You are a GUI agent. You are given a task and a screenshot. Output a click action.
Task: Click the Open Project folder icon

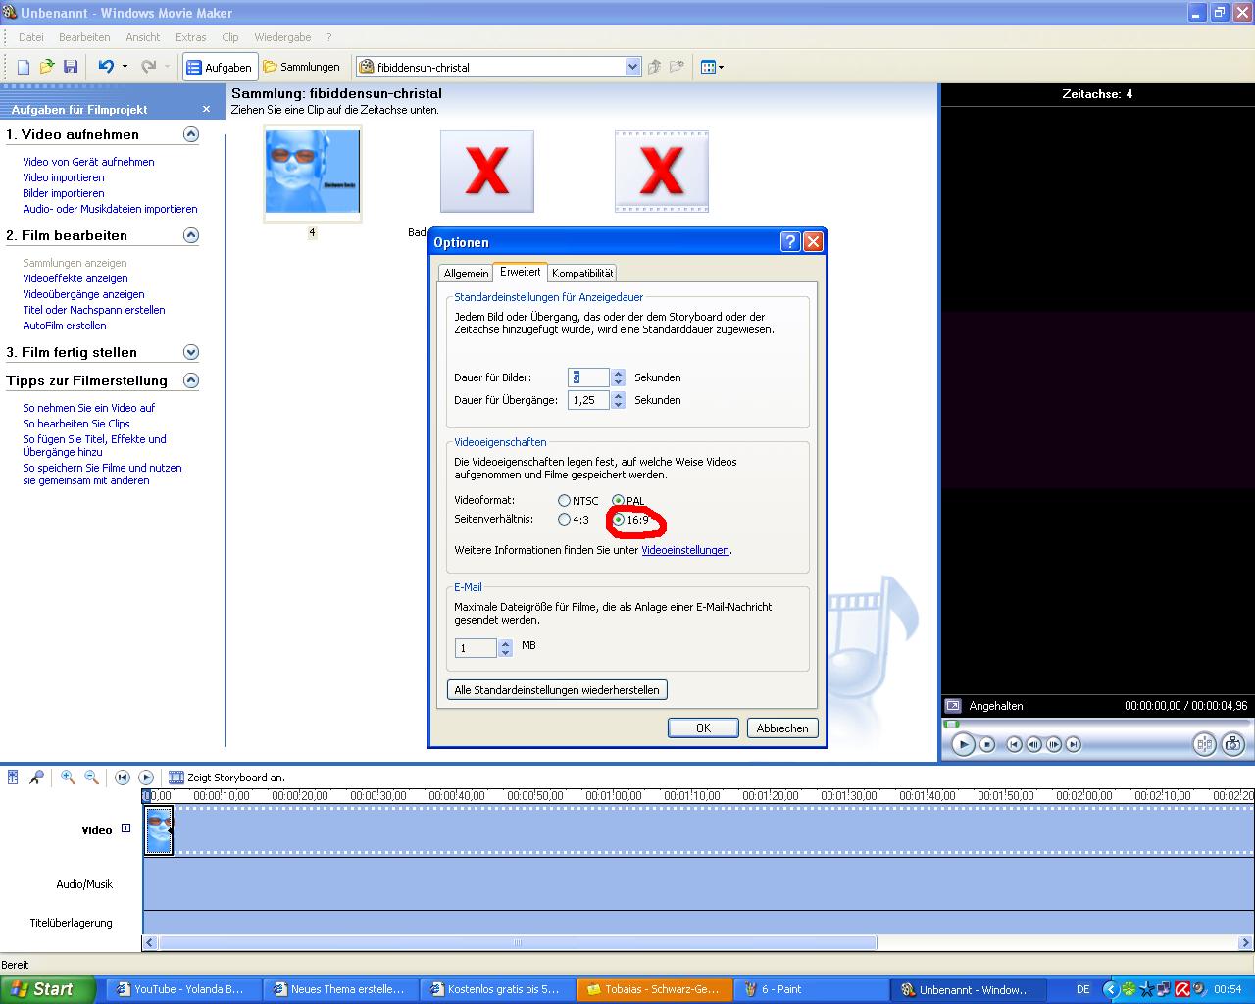[47, 67]
